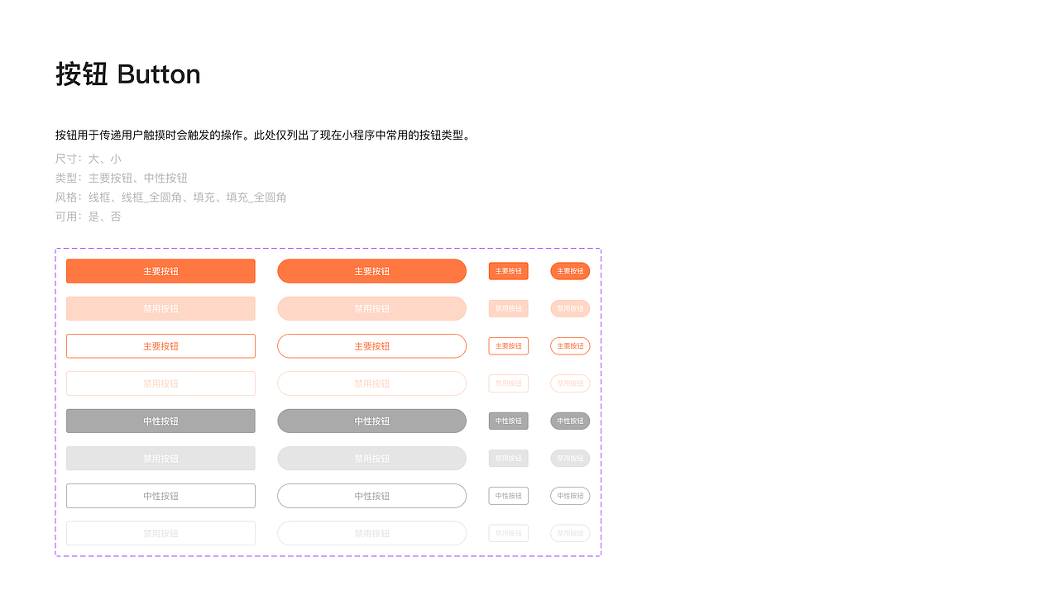Click the large outlined neutral 中性按钮 button
Image resolution: width=1059 pixels, height=595 pixels.
[x=161, y=496]
